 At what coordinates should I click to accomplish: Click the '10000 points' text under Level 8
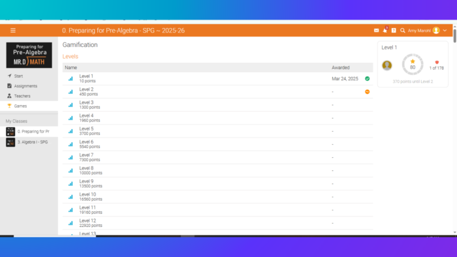pos(91,173)
